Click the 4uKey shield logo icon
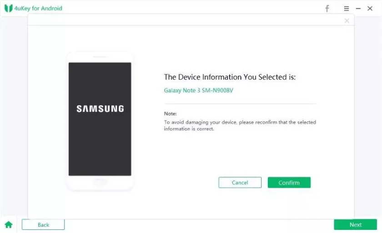The height and width of the screenshot is (233, 382). pos(8,9)
